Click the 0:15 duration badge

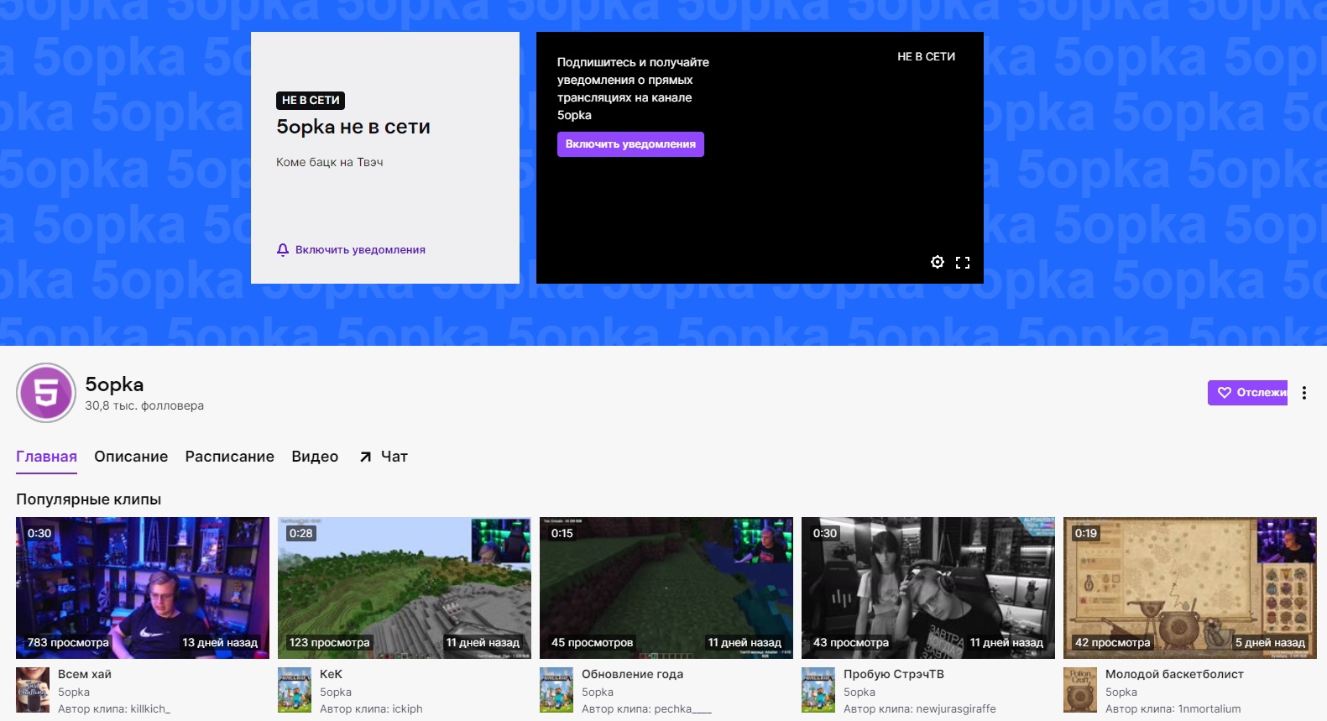click(x=562, y=533)
